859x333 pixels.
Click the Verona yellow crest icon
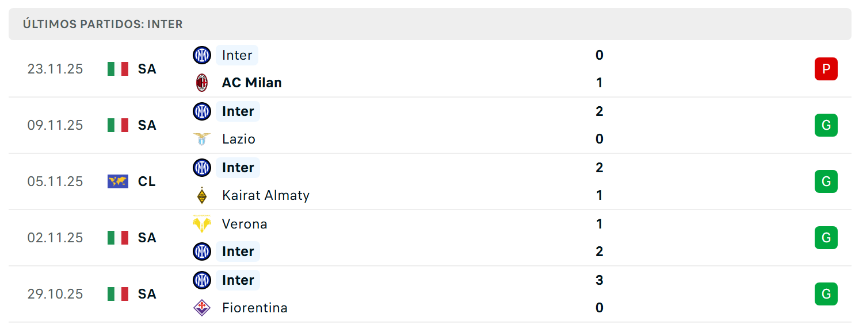[x=202, y=223]
